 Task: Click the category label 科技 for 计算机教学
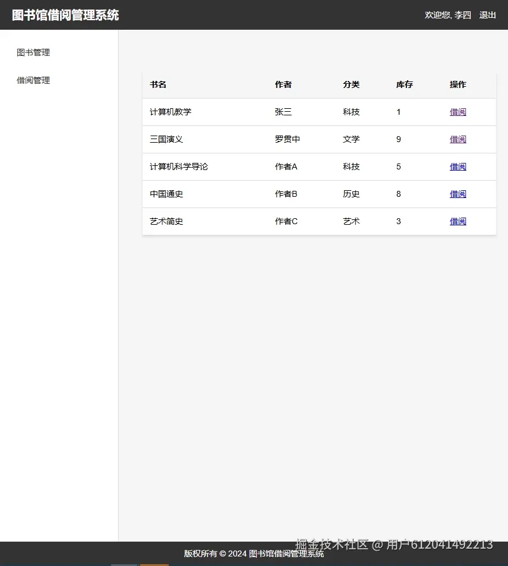pyautogui.click(x=351, y=112)
